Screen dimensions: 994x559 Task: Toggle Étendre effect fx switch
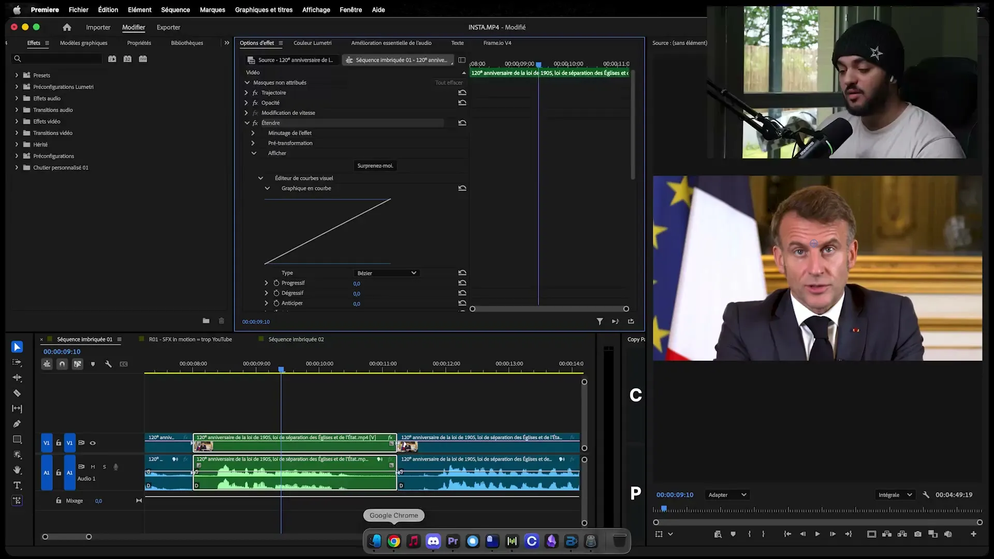(255, 123)
